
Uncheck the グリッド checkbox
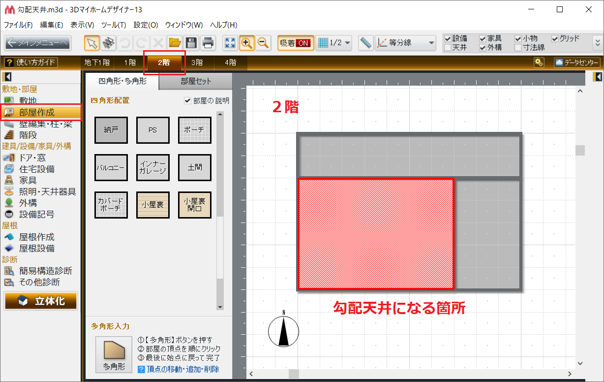pyautogui.click(x=555, y=38)
